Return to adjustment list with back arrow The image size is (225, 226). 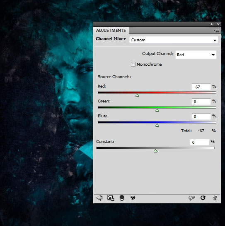coord(99,198)
